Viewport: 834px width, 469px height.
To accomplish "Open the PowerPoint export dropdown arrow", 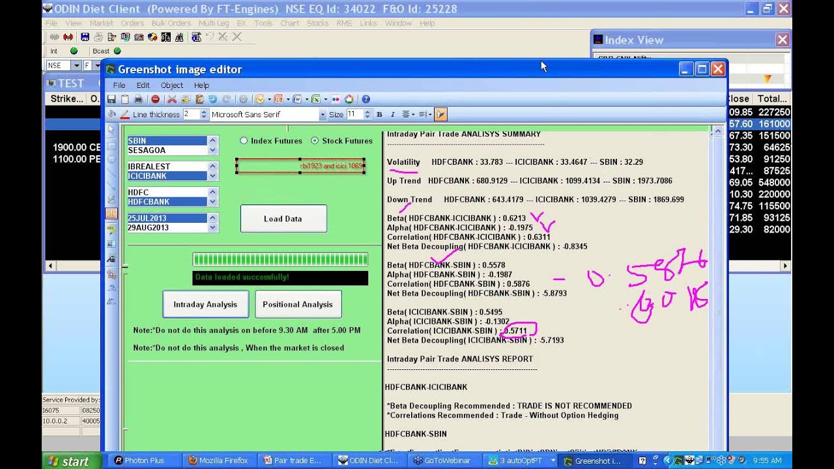I will [x=288, y=100].
